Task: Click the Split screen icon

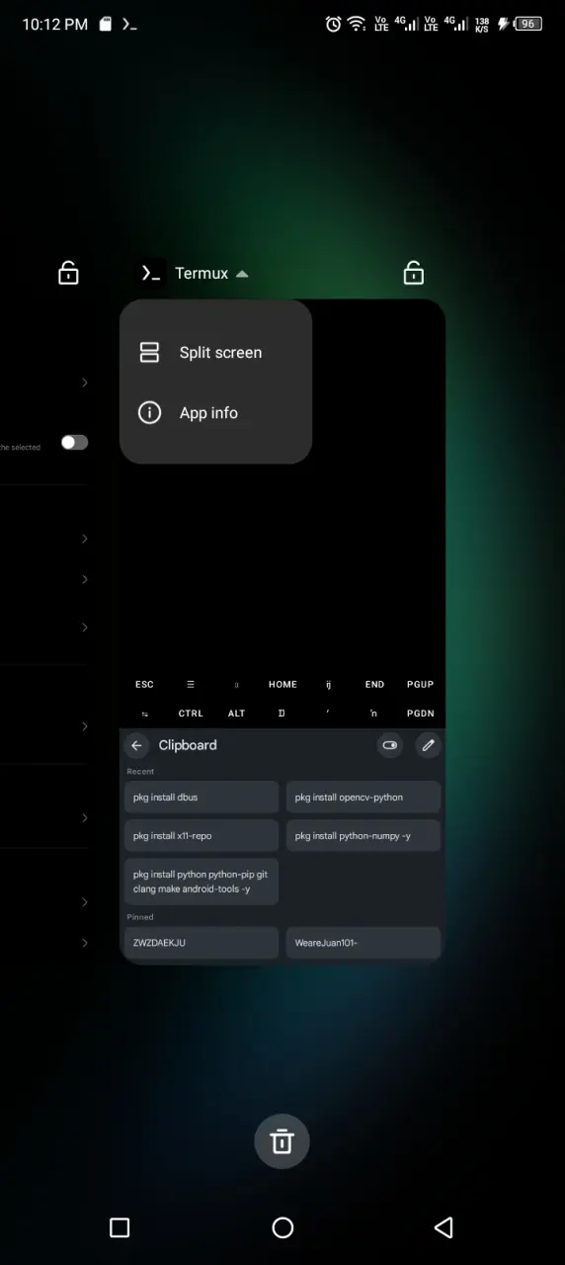Action: [149, 353]
